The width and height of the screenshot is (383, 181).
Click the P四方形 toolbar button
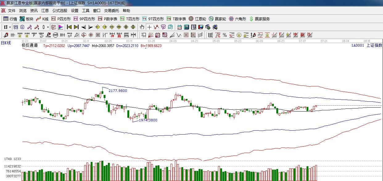tap(61, 19)
